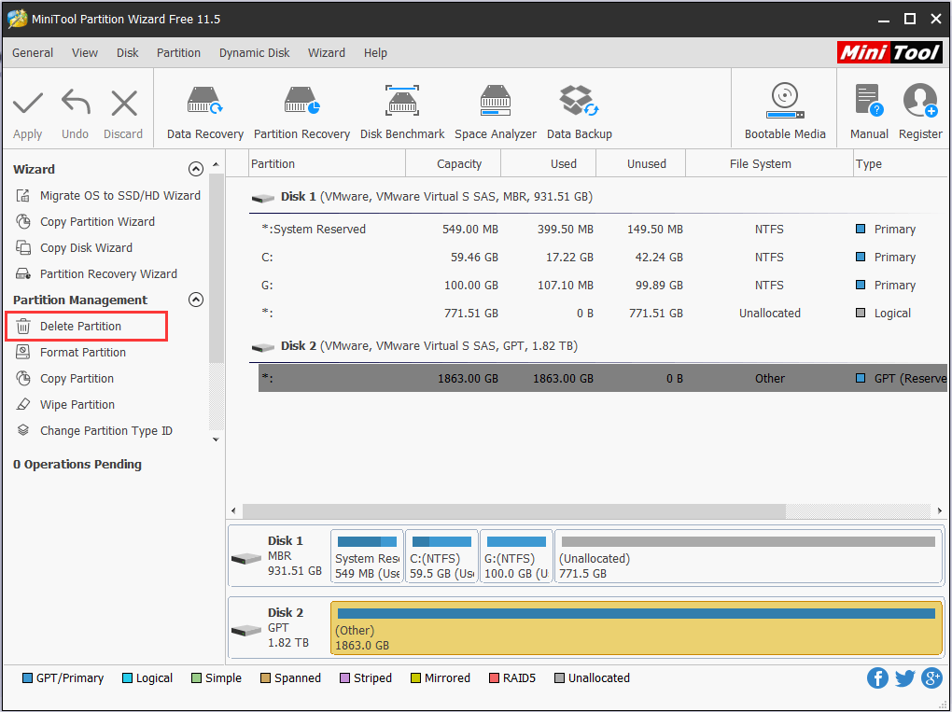
Task: Sort by File System column header
Action: click(x=769, y=164)
